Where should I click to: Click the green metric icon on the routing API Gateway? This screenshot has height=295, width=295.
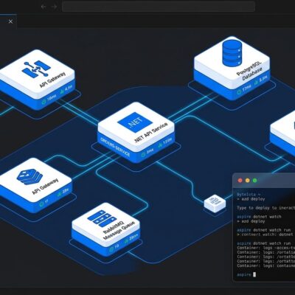(x=62, y=91)
